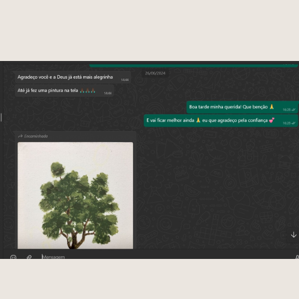Open the tree painting image
The height and width of the screenshot is (299, 299).
point(75,196)
